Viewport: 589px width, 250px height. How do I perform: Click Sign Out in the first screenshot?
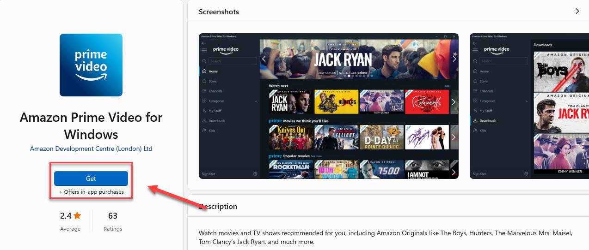(x=209, y=174)
